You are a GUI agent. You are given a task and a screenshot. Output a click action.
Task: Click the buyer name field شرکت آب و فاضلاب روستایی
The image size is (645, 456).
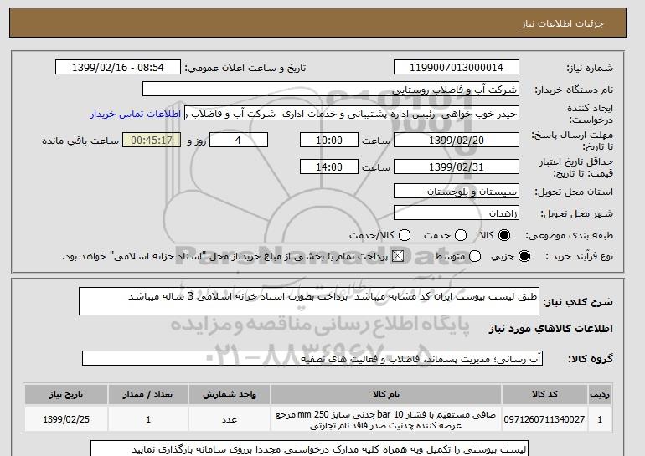point(331,90)
